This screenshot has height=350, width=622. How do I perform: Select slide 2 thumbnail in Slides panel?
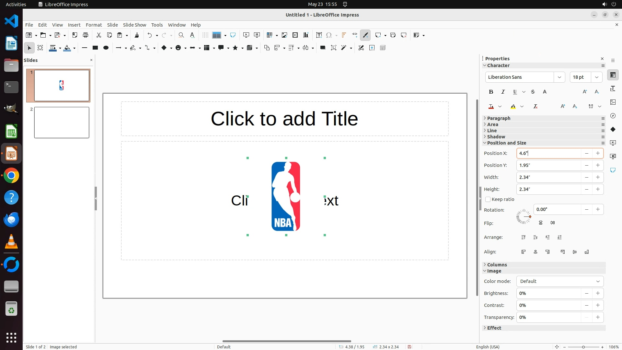tap(62, 122)
